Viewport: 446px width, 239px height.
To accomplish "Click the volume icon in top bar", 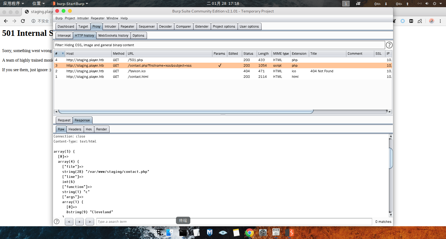I will (x=427, y=3).
